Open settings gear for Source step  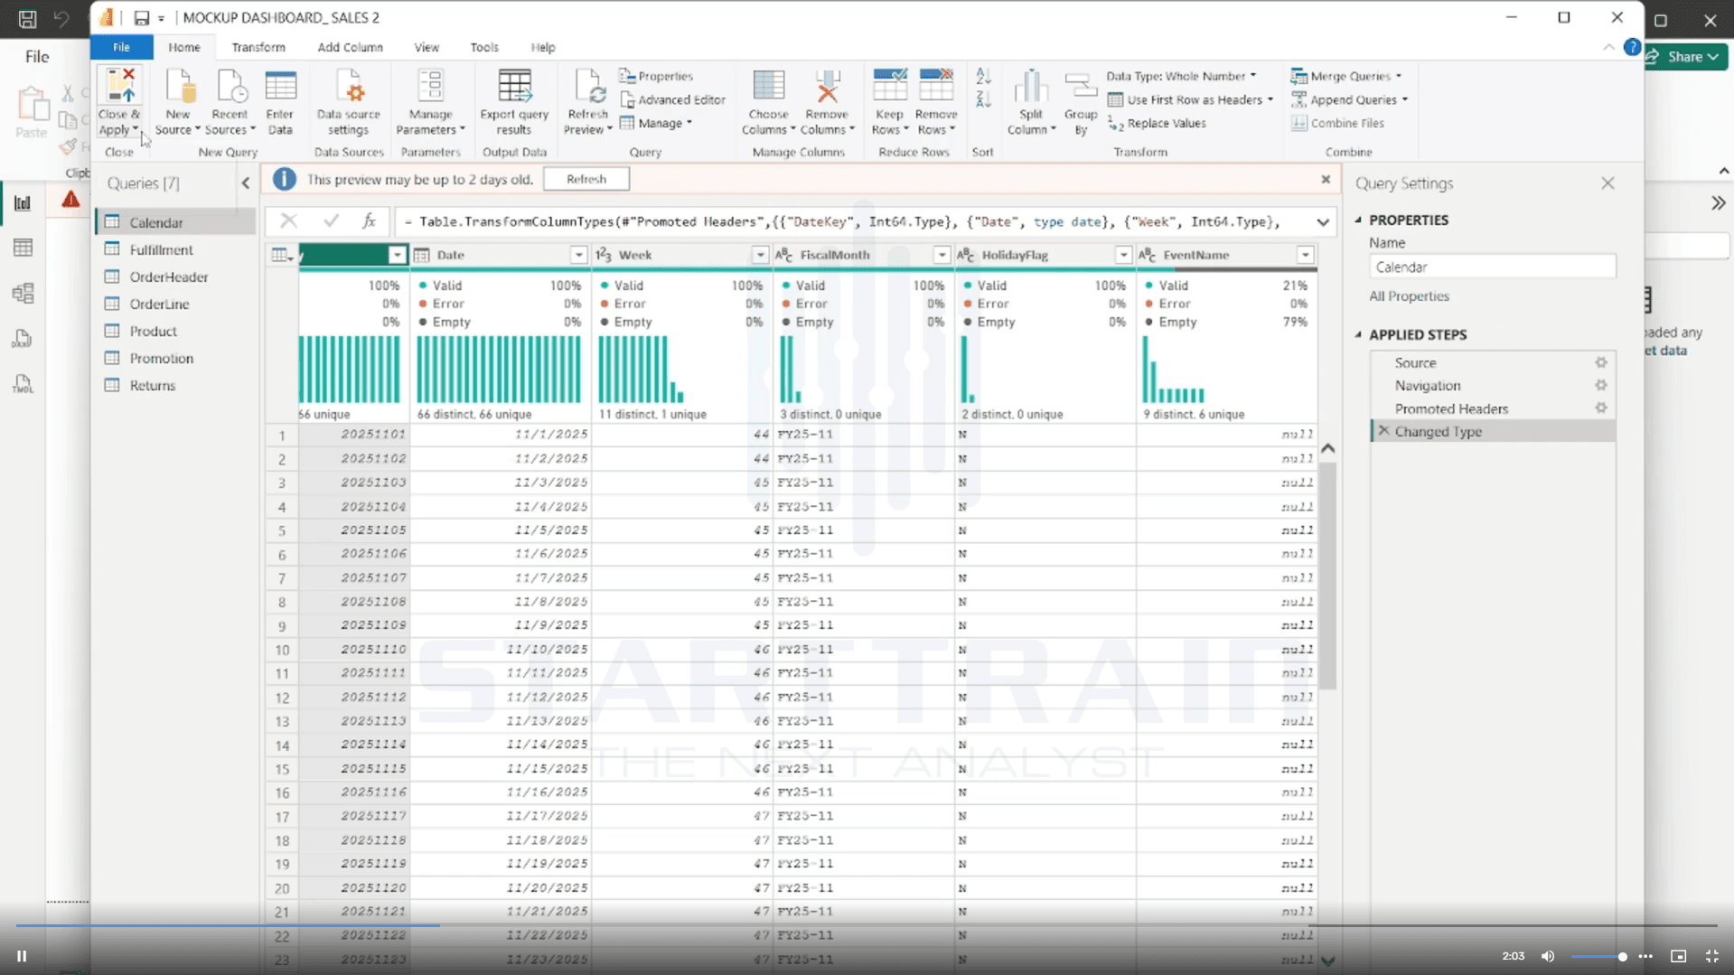pos(1601,362)
